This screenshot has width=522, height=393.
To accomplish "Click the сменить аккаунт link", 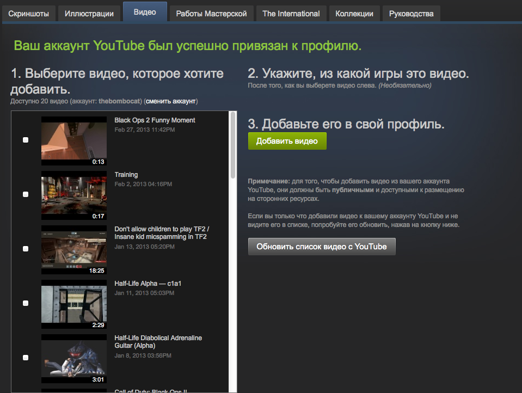I will [170, 101].
